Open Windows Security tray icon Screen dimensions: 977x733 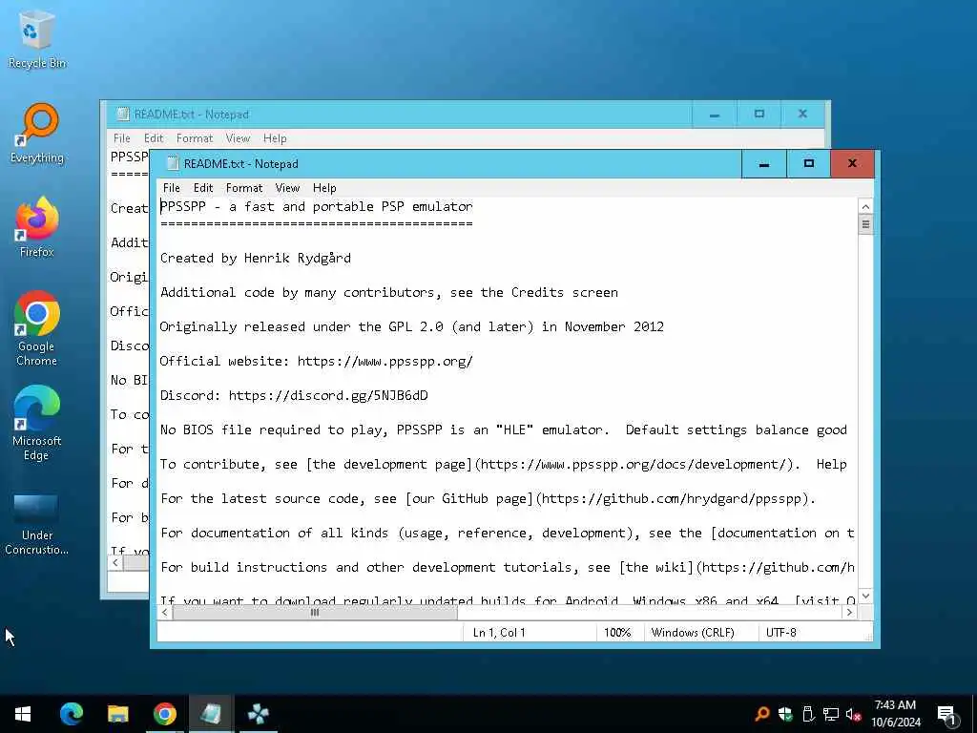click(784, 714)
